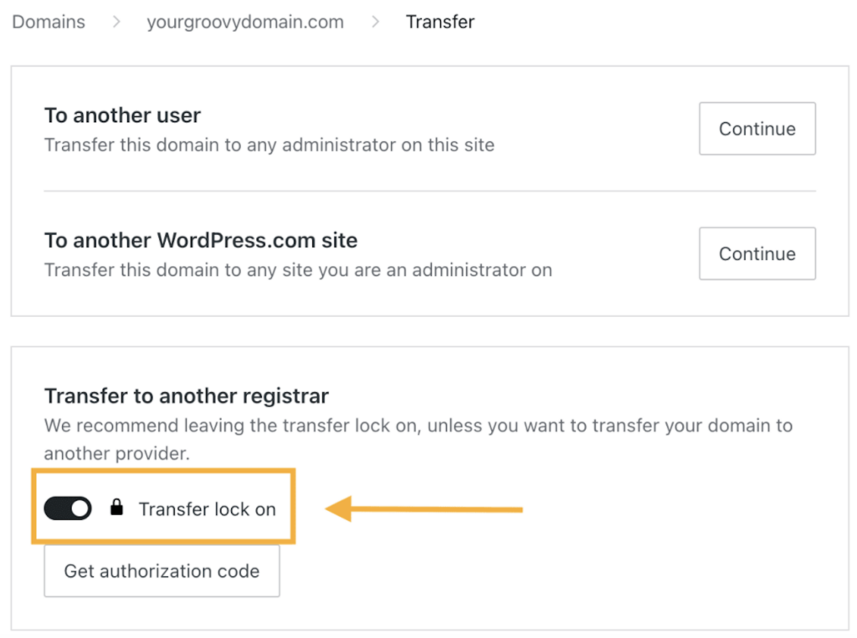
Task: Click the text recommending leaving the transfer lock on
Action: 418,439
